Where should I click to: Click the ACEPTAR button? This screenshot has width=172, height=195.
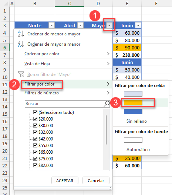click(x=65, y=181)
